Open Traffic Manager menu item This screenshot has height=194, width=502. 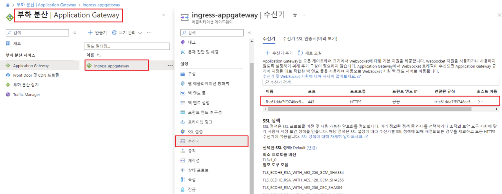click(26, 94)
